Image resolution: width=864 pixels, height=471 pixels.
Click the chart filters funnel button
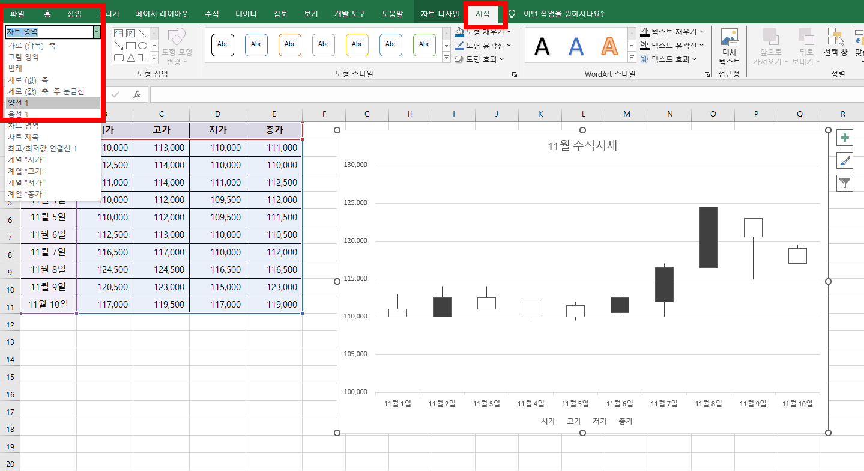tap(845, 183)
